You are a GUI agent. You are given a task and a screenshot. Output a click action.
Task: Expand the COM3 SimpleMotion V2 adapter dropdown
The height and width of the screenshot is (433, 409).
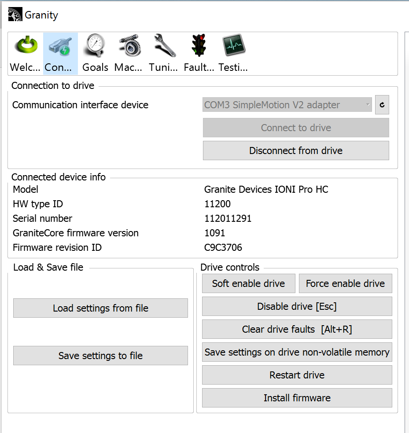pos(287,105)
